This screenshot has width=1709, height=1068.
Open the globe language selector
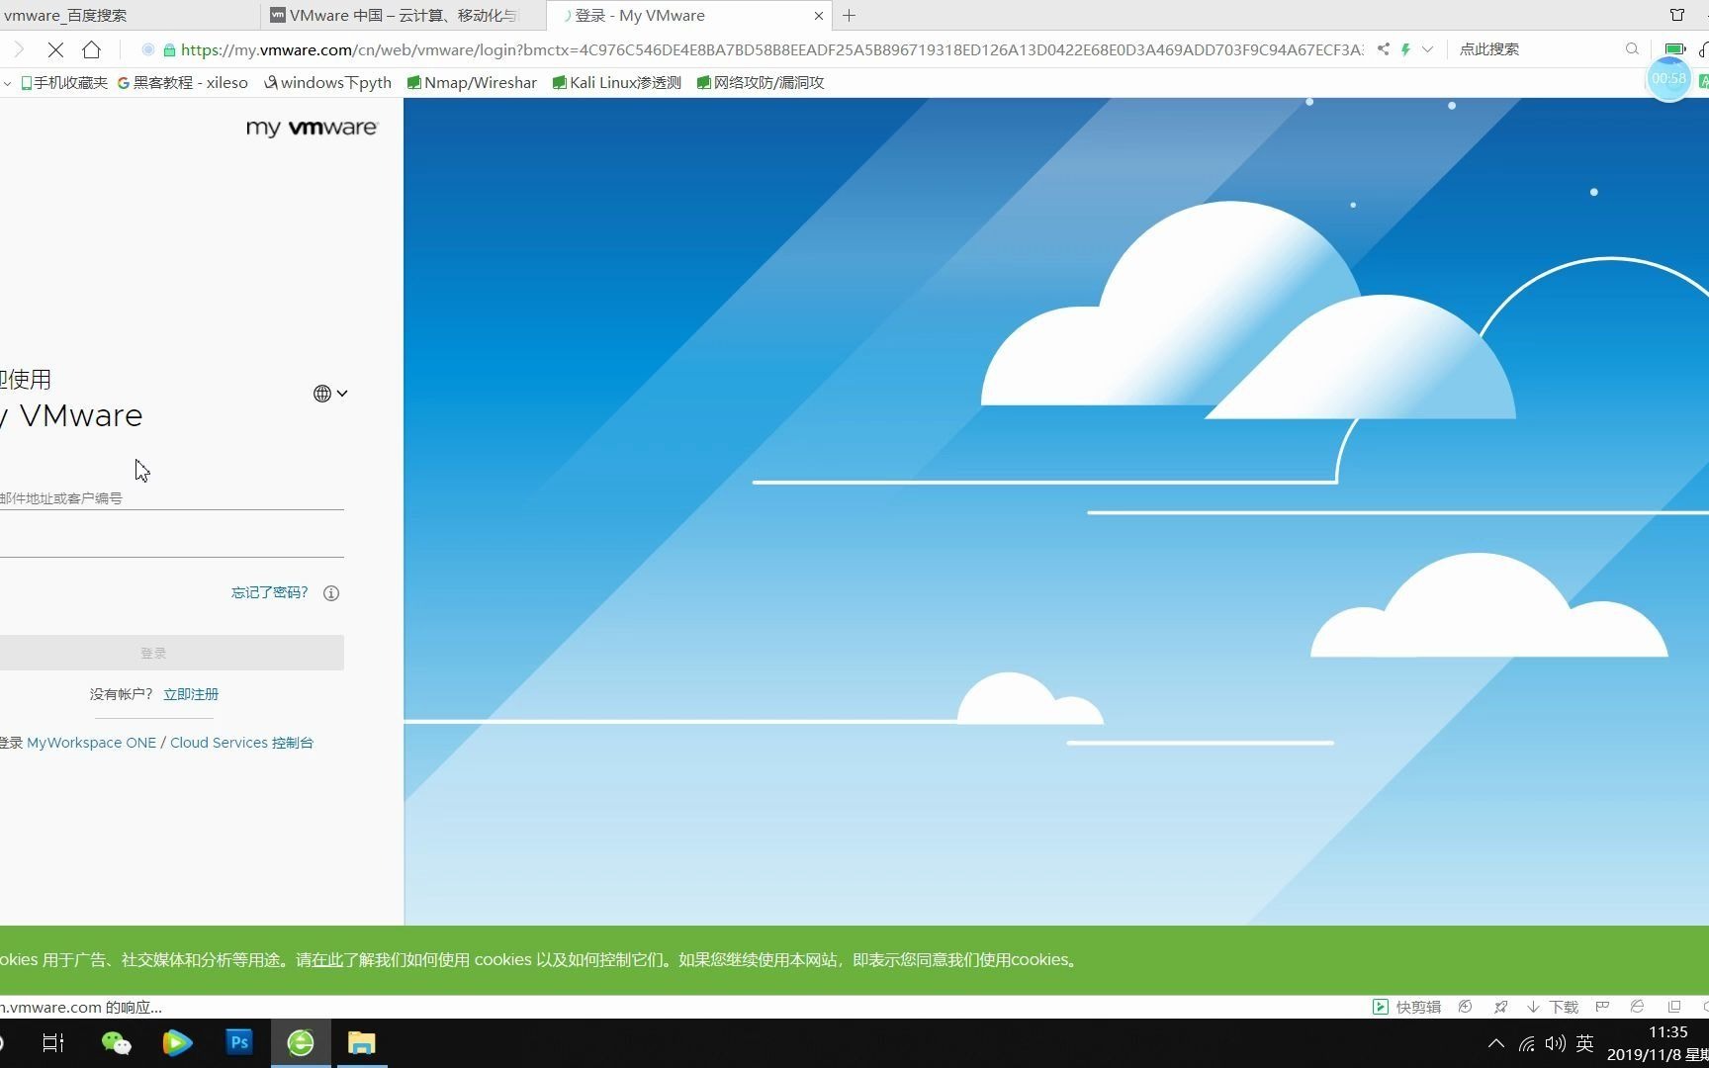point(330,394)
